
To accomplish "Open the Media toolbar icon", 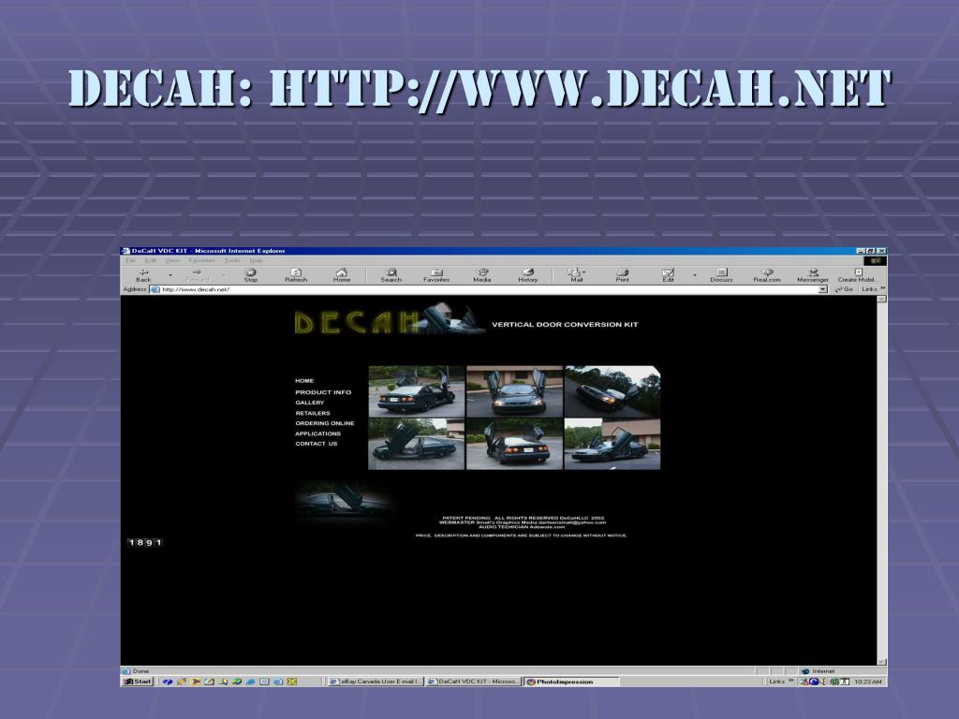I will point(482,275).
